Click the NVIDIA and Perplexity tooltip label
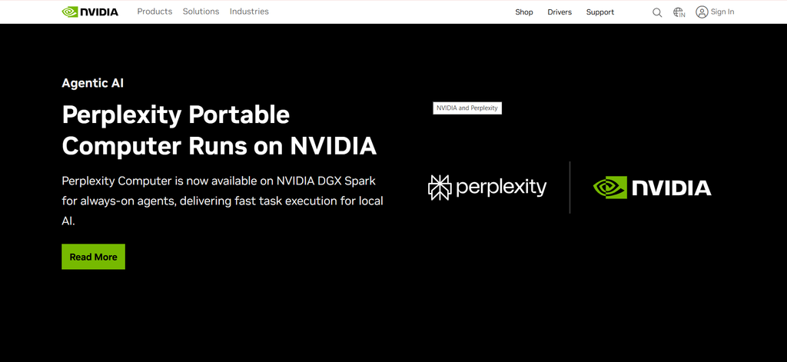The width and height of the screenshot is (787, 362). [467, 108]
